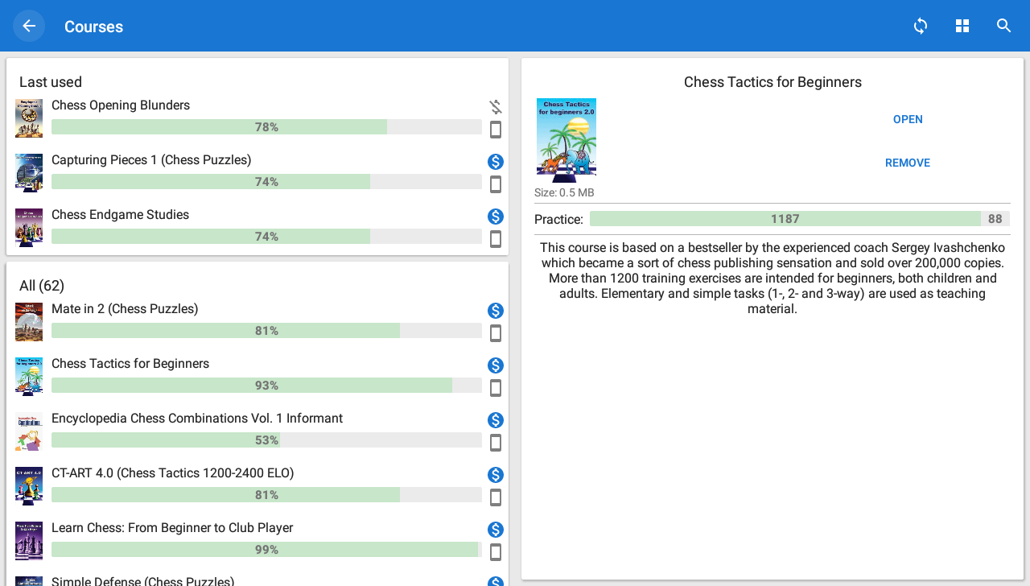Tap the device icon for Encyclopedia Chess Combinations
Image resolution: width=1030 pixels, height=586 pixels.
(496, 443)
